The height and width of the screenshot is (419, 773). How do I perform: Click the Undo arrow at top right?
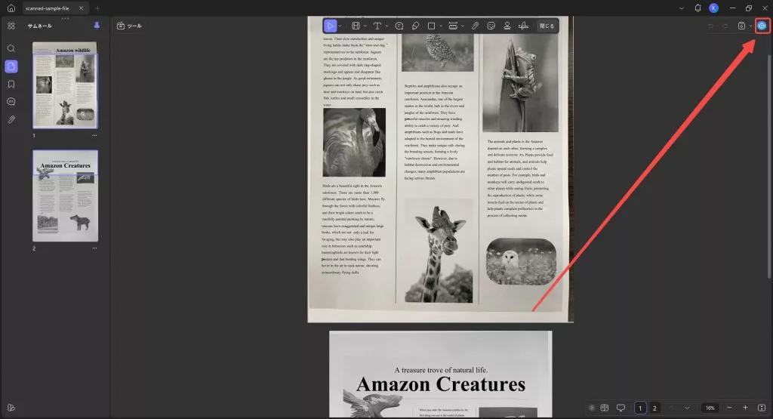coord(710,26)
